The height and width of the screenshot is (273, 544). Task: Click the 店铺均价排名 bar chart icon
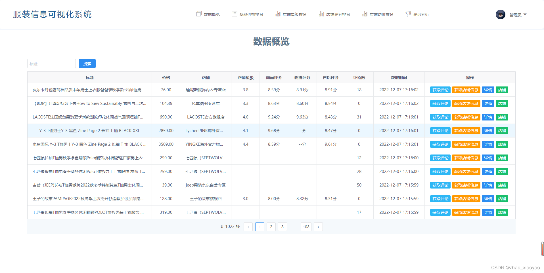click(x=365, y=14)
